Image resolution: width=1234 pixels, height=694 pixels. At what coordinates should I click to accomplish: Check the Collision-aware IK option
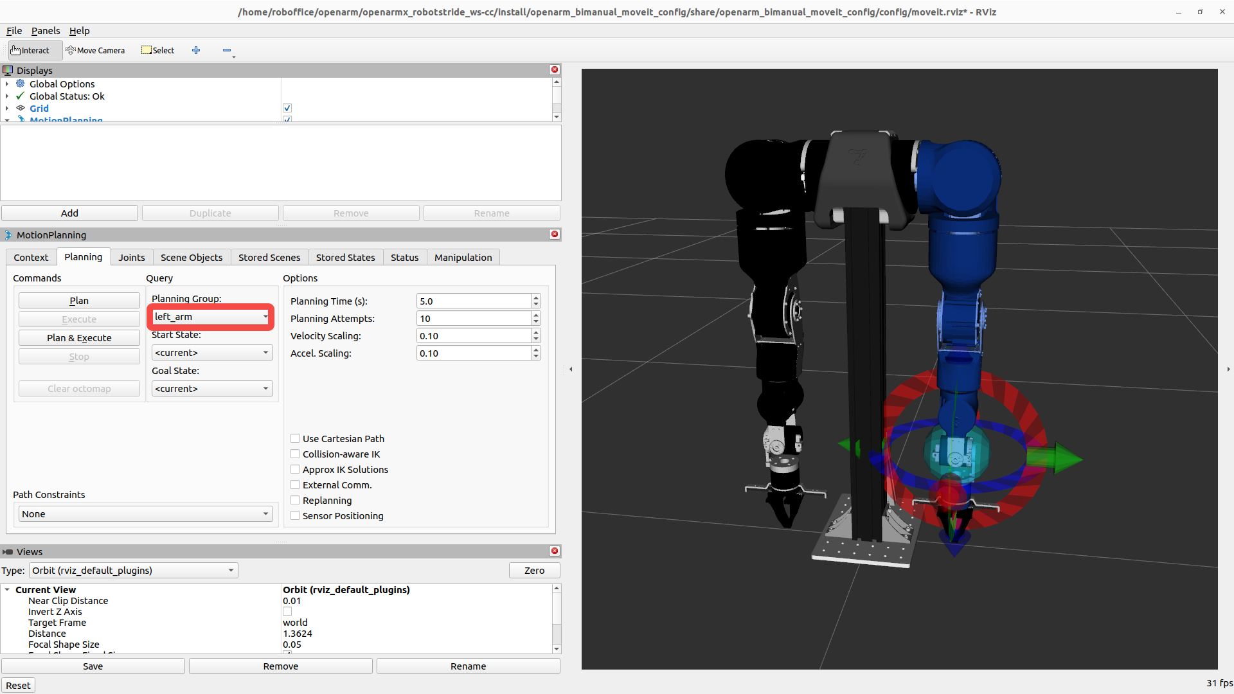click(295, 454)
